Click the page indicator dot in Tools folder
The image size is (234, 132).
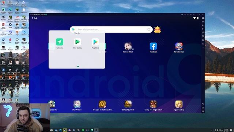pyautogui.click(x=78, y=66)
